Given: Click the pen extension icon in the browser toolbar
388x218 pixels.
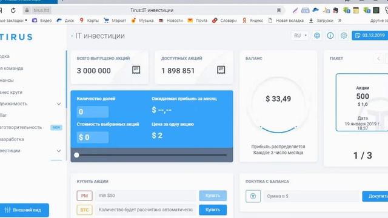Looking at the screenshot, I should tap(295, 10).
